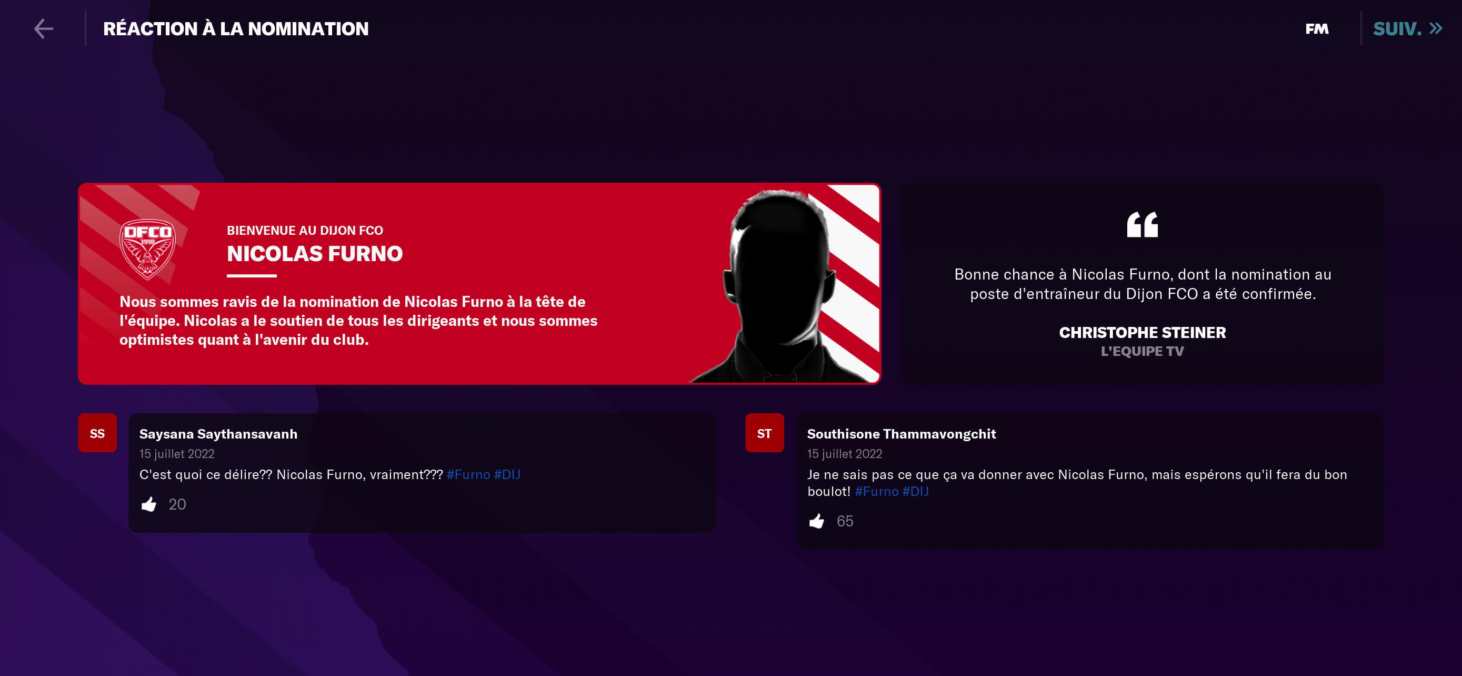Open the FM logo menu
Image resolution: width=1462 pixels, height=676 pixels.
(x=1317, y=29)
